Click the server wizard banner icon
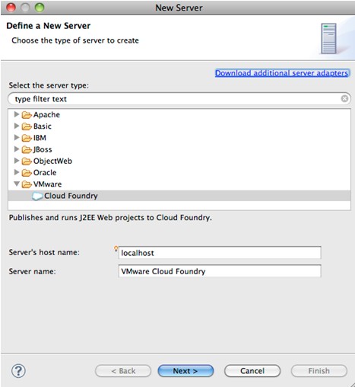 pyautogui.click(x=328, y=38)
